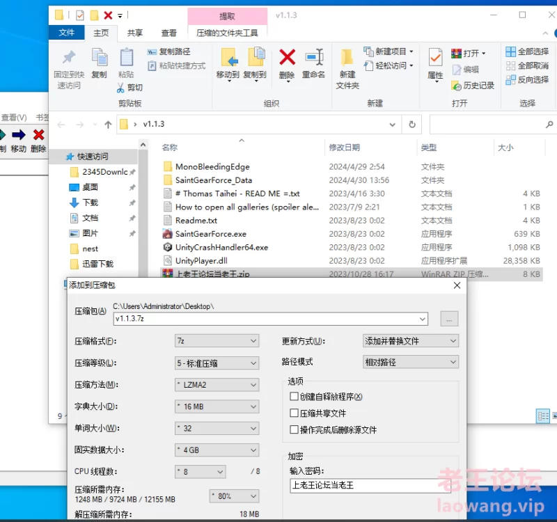Image resolution: width=557 pixels, height=522 pixels.
Task: Click Select None (全部取消)
Action: (x=527, y=65)
